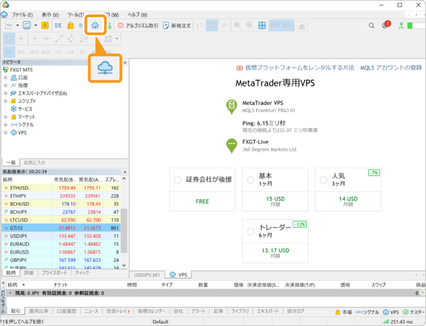Image resolution: width=426 pixels, height=326 pixels.
Task: Select the cursor arrow tool
Action: coord(9,39)
